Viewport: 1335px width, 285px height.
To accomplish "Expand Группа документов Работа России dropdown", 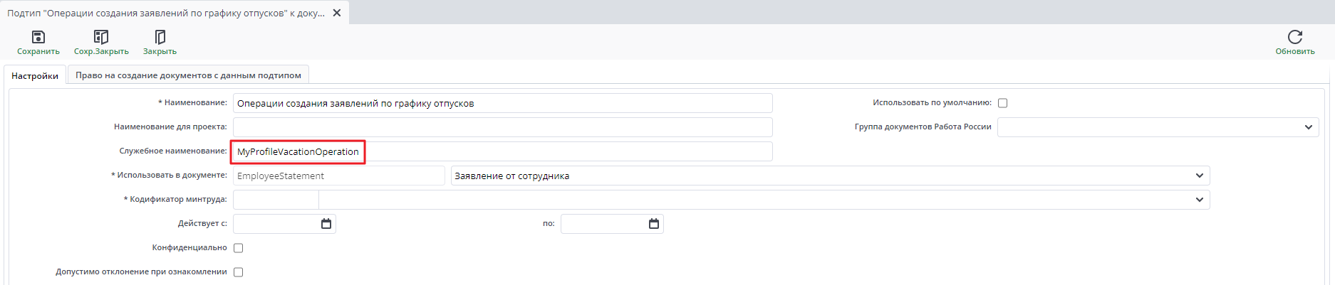I will (x=1308, y=127).
